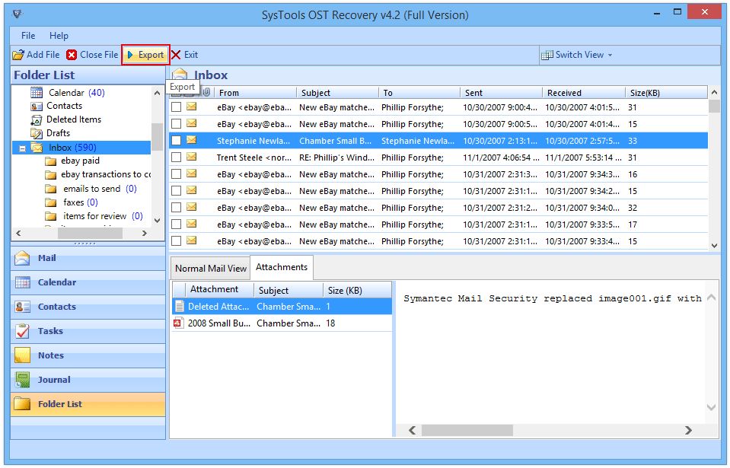Click preview pane horizontal scroll right arrow
Image resolution: width=730 pixels, height=468 pixels.
(x=689, y=430)
